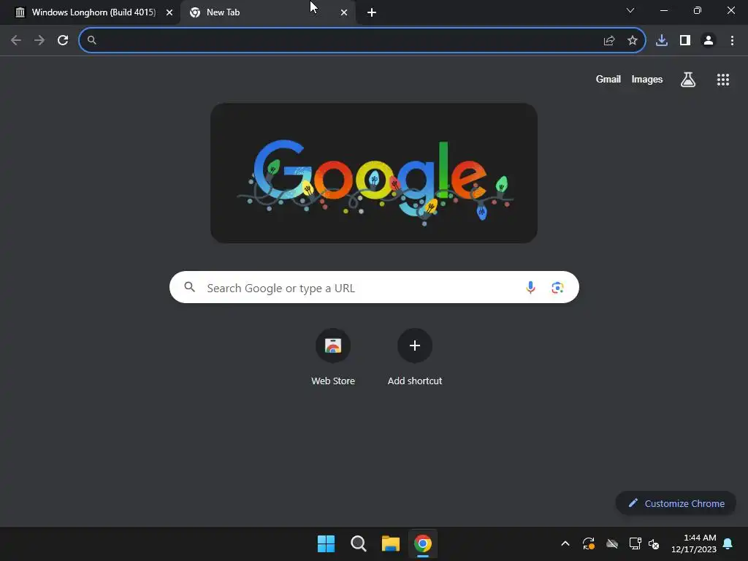The height and width of the screenshot is (561, 748).
Task: Open the Gmail link
Action: tap(608, 79)
